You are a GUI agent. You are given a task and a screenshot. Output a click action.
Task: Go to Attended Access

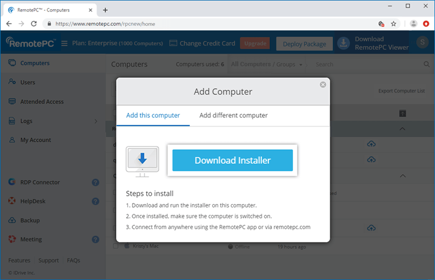[42, 101]
